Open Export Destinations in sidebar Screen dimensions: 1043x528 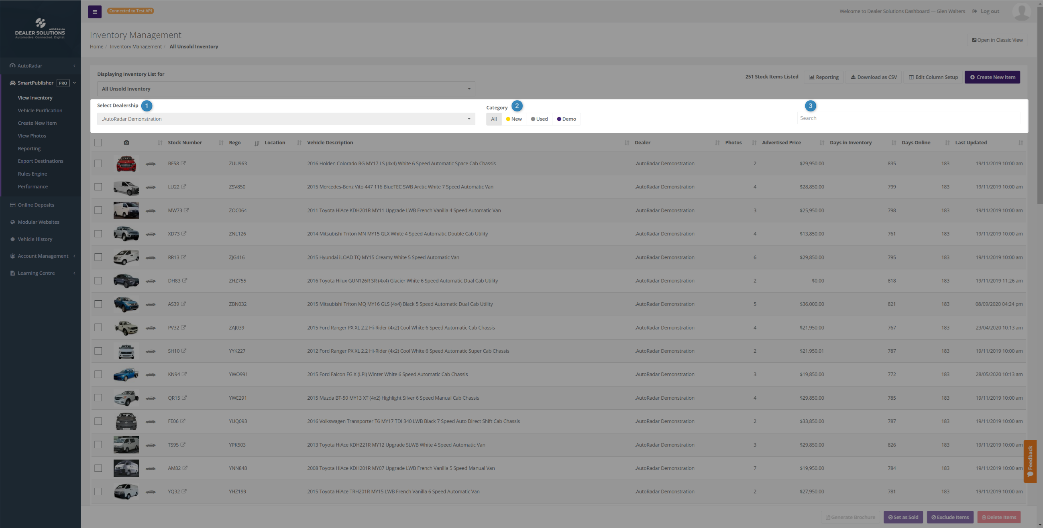[x=41, y=161]
